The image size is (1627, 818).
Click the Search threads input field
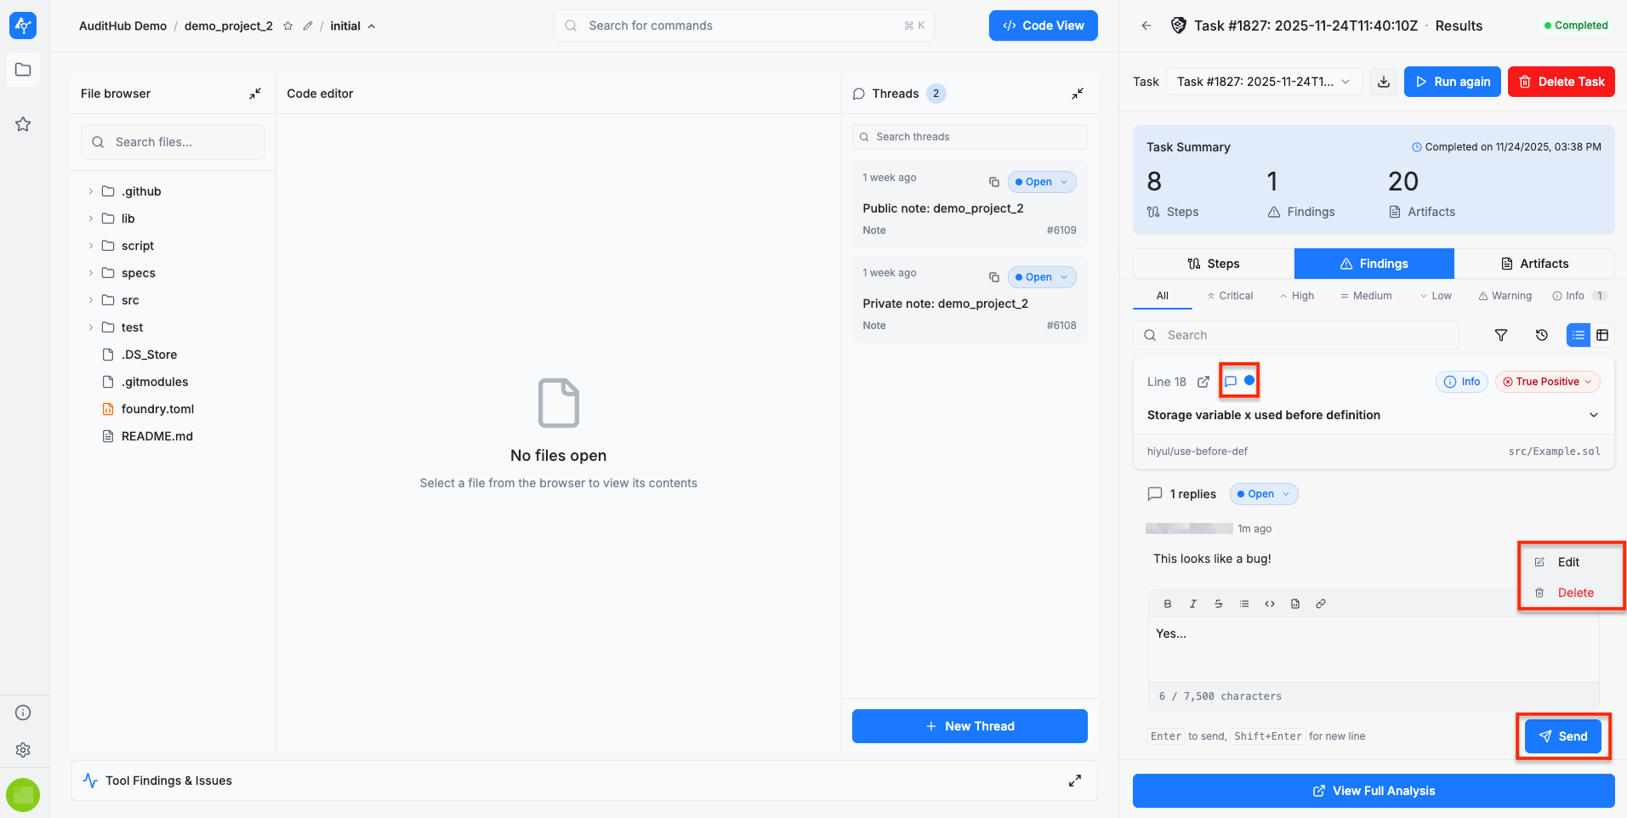tap(970, 137)
